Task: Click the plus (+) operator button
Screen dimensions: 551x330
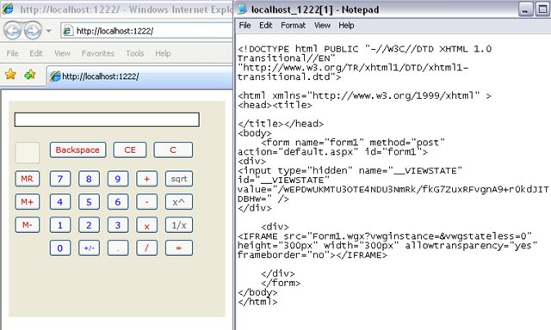Action: coord(146,179)
